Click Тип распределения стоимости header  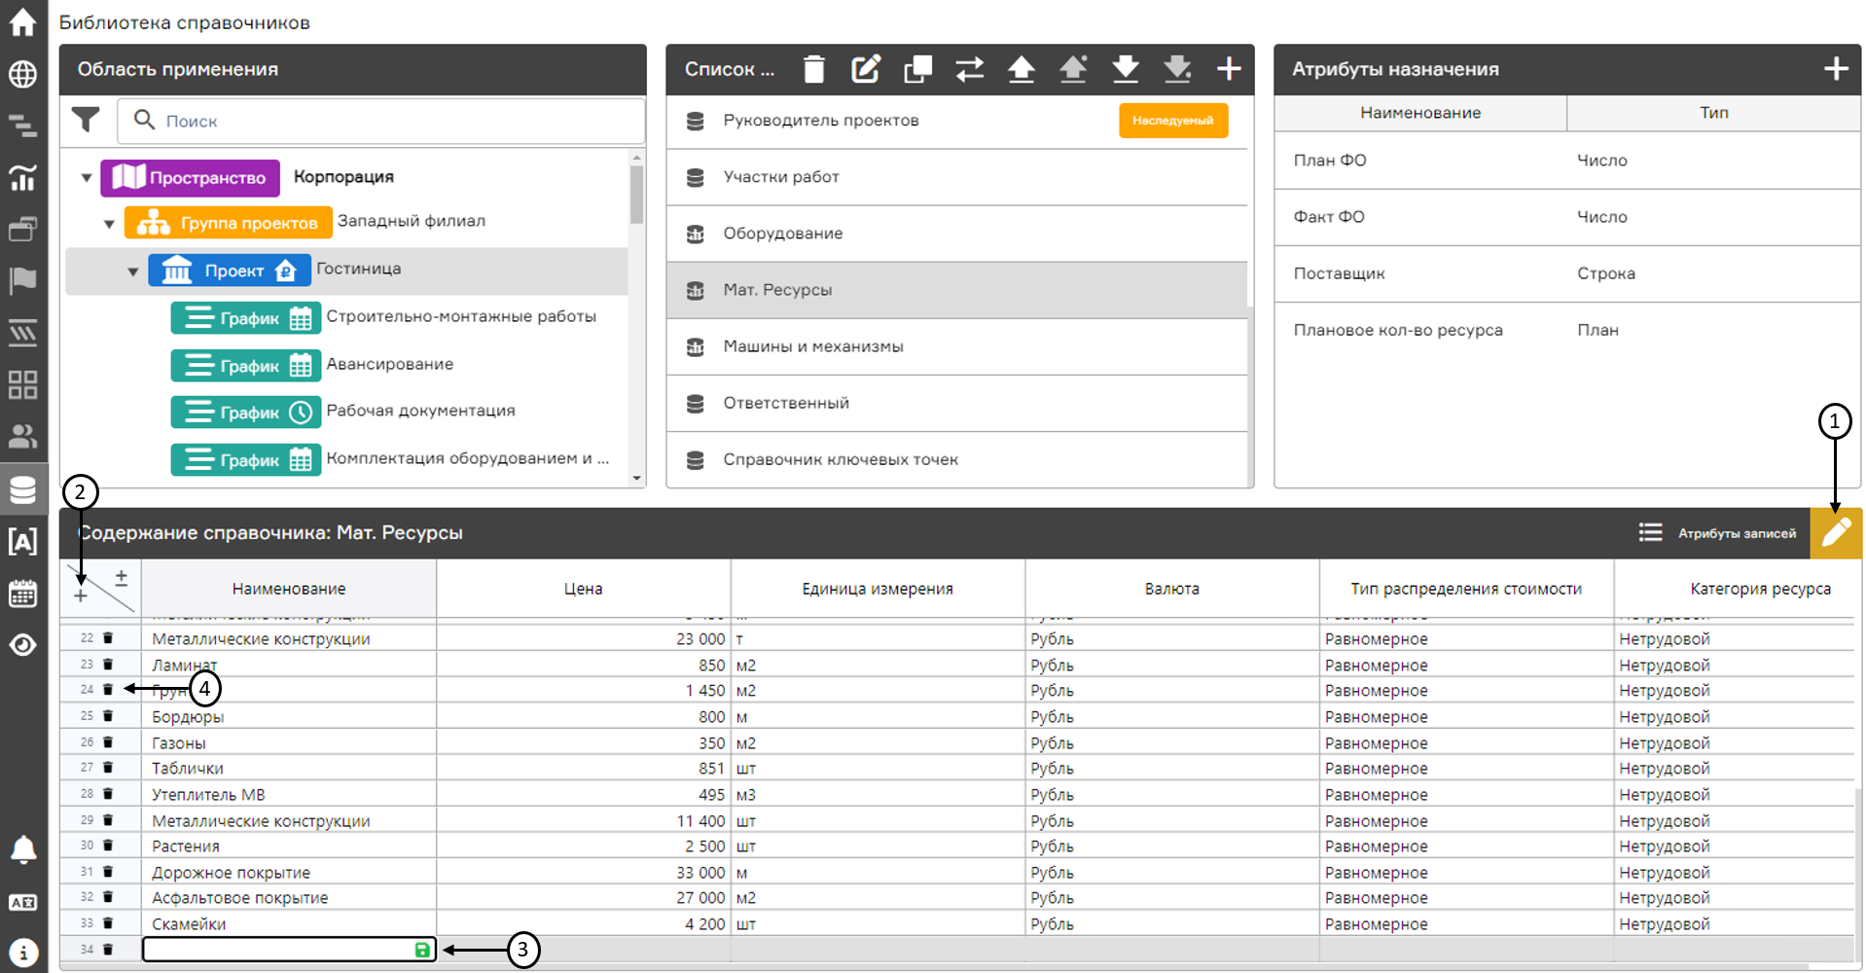click(1466, 589)
